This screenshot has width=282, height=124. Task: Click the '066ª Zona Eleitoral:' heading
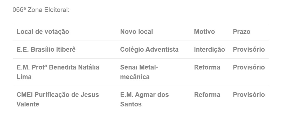point(41,10)
